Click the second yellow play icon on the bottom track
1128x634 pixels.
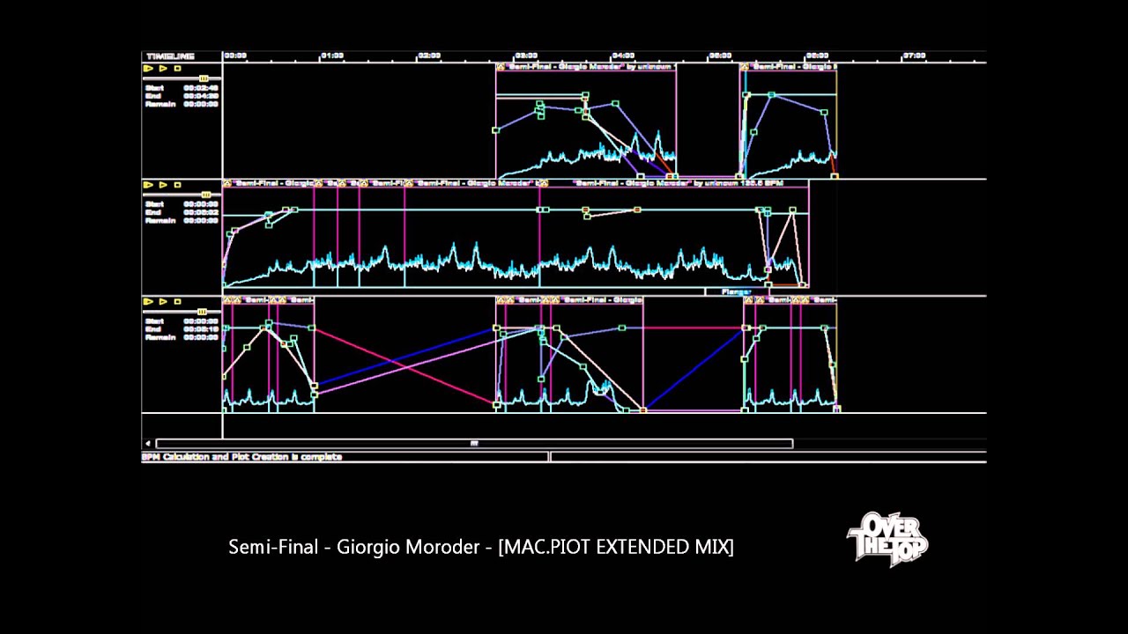[x=163, y=302]
